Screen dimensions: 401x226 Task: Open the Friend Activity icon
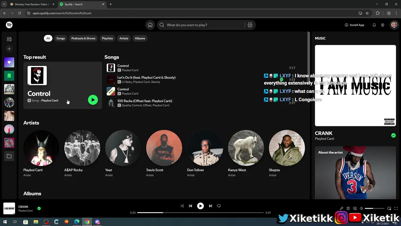pos(383,25)
